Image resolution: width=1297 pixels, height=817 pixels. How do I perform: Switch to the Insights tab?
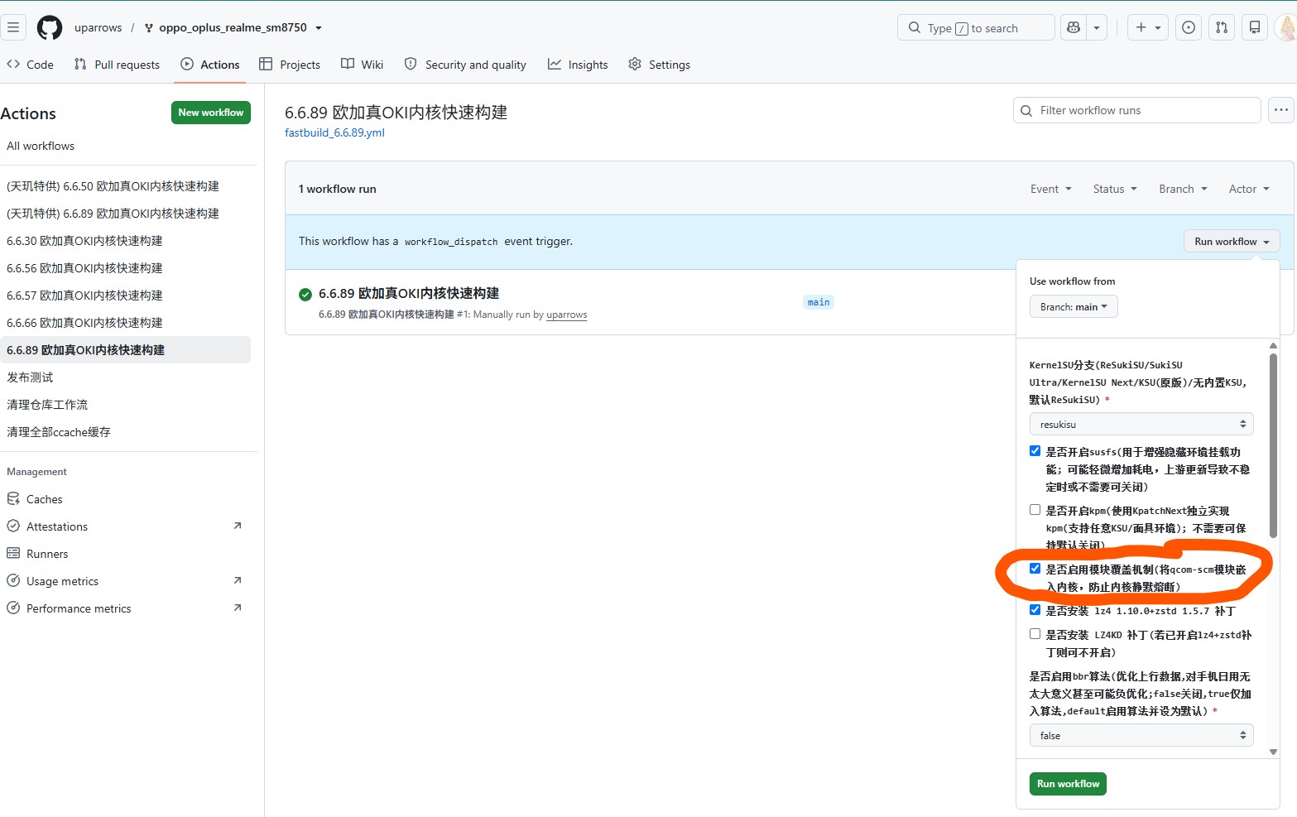[578, 65]
